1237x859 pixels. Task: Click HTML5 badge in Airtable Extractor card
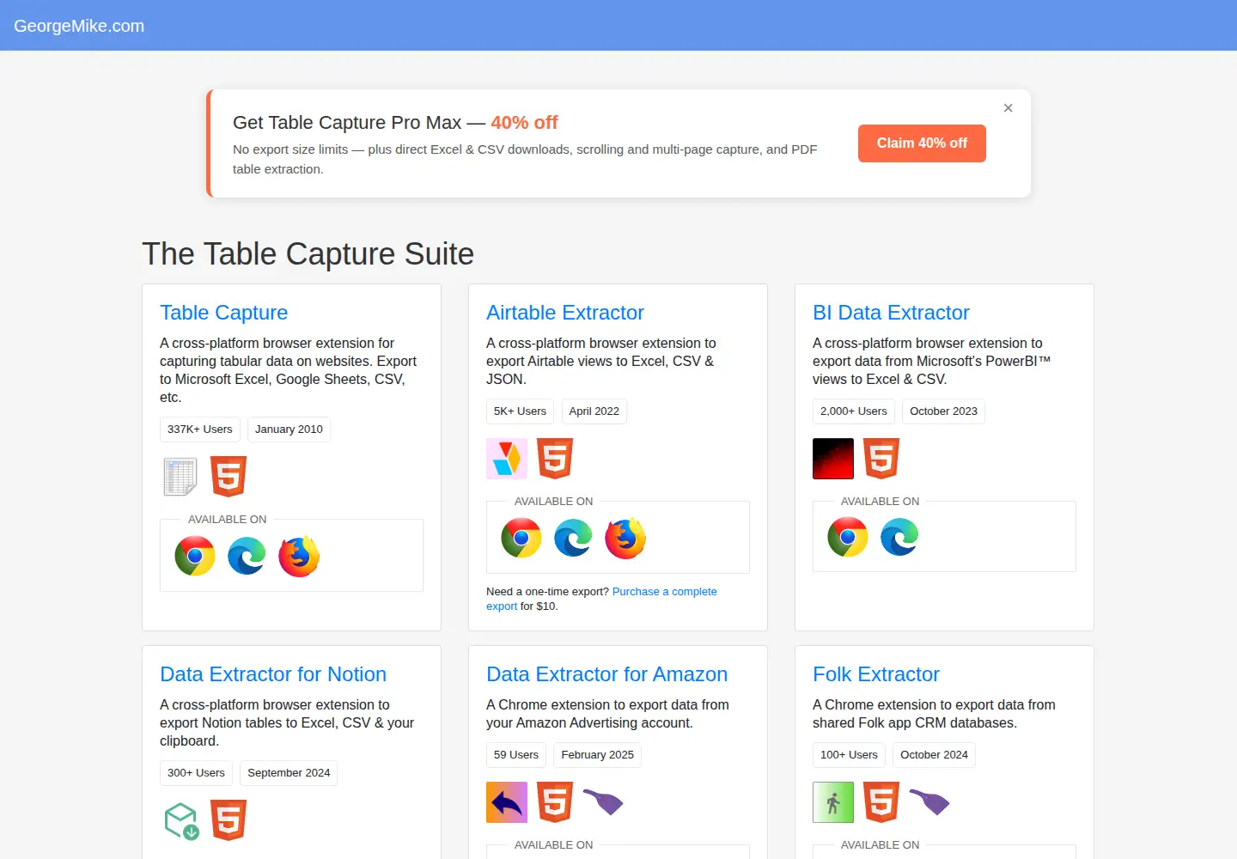(555, 459)
